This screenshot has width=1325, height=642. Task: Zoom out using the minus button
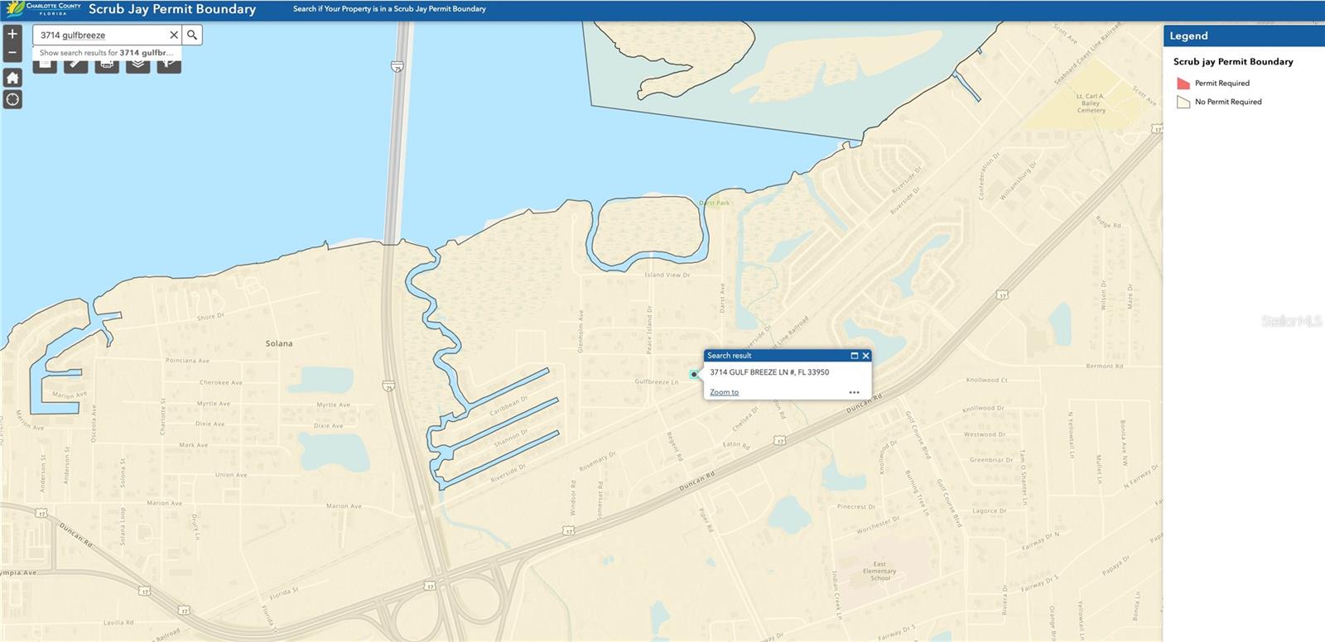point(12,53)
